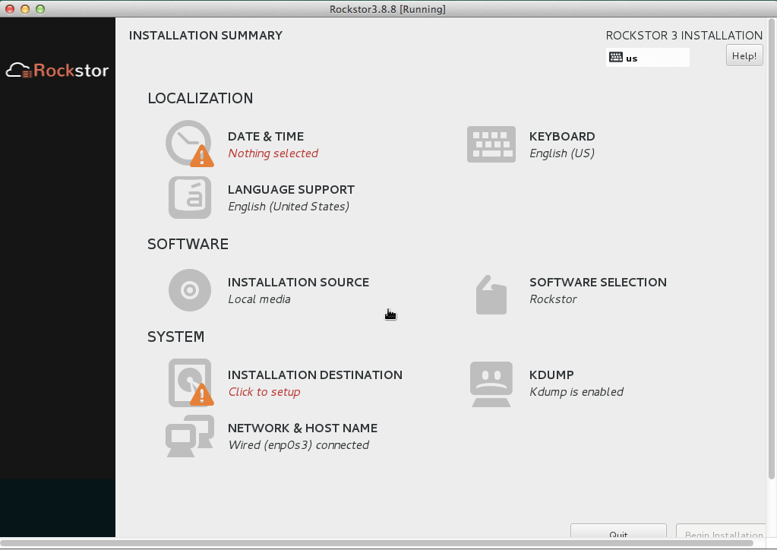Open Software Selection package icon
This screenshot has height=550, width=777.
pyautogui.click(x=491, y=295)
